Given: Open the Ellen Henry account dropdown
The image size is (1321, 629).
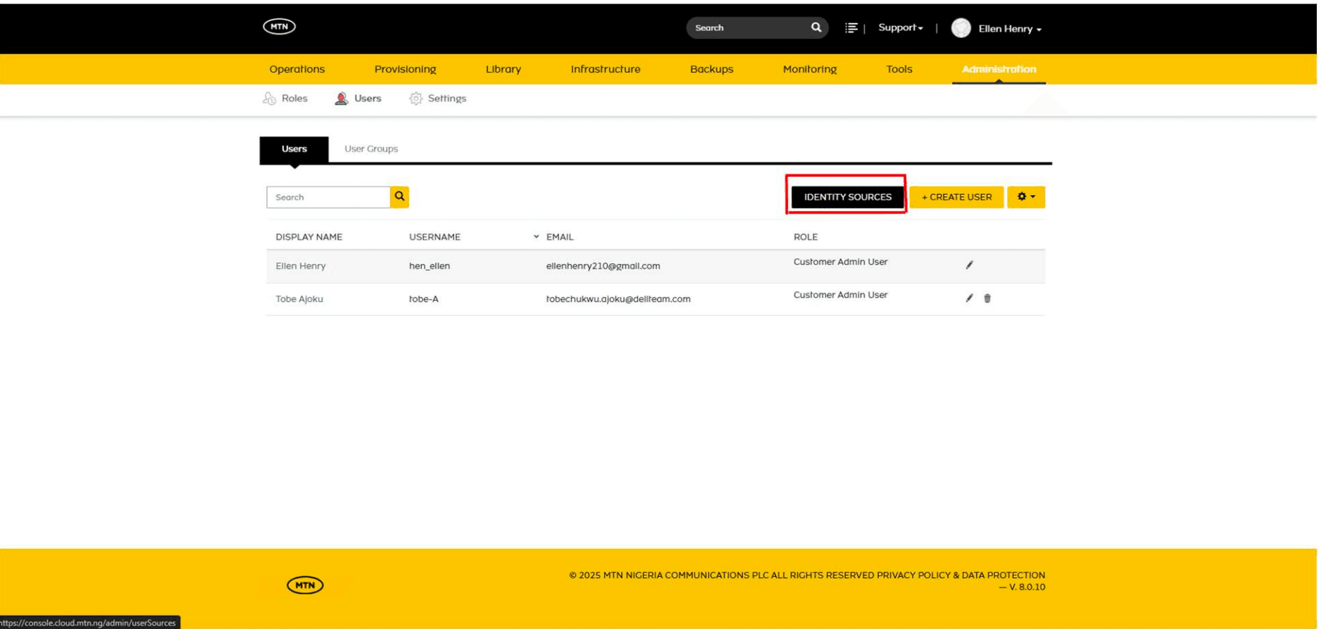Looking at the screenshot, I should [x=1011, y=29].
